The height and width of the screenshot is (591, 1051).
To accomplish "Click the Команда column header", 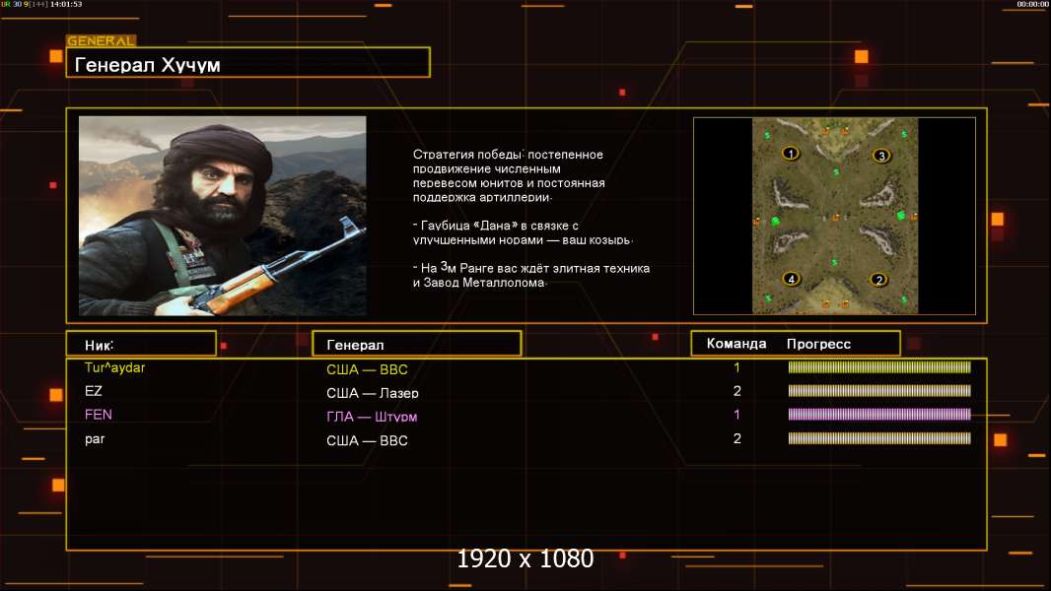I will 736,344.
